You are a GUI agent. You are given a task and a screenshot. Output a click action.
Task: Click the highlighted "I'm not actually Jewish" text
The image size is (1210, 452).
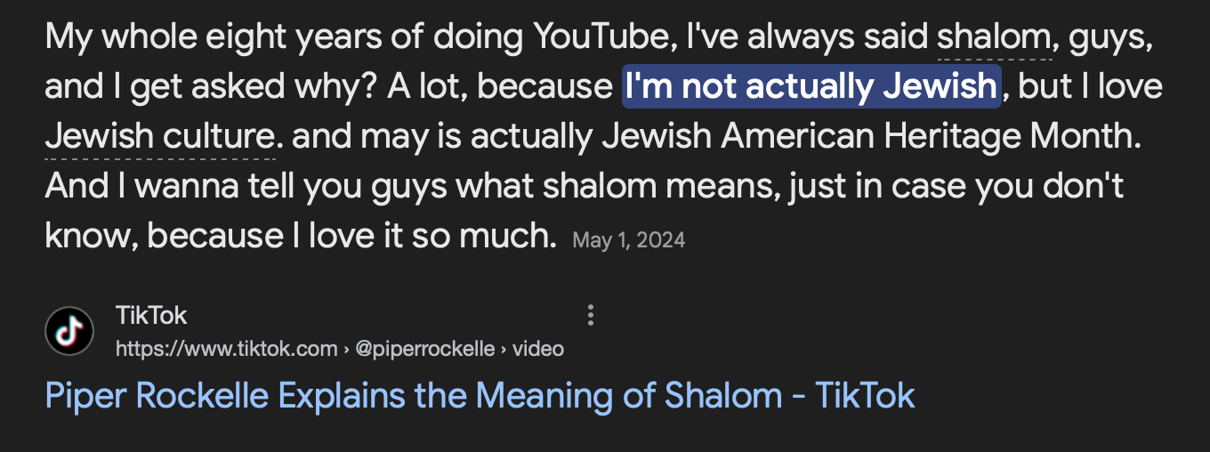(x=811, y=86)
